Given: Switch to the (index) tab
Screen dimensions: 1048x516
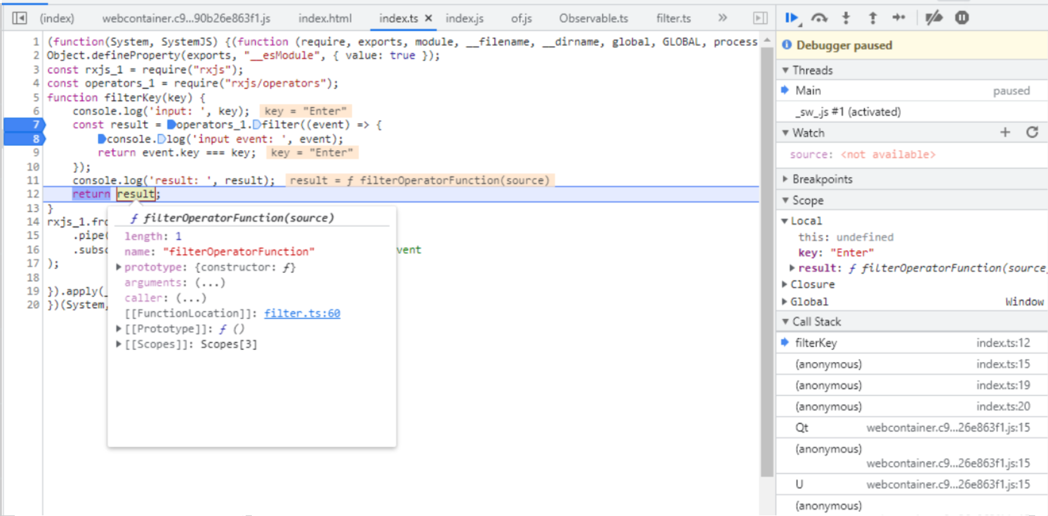Looking at the screenshot, I should tap(57, 18).
